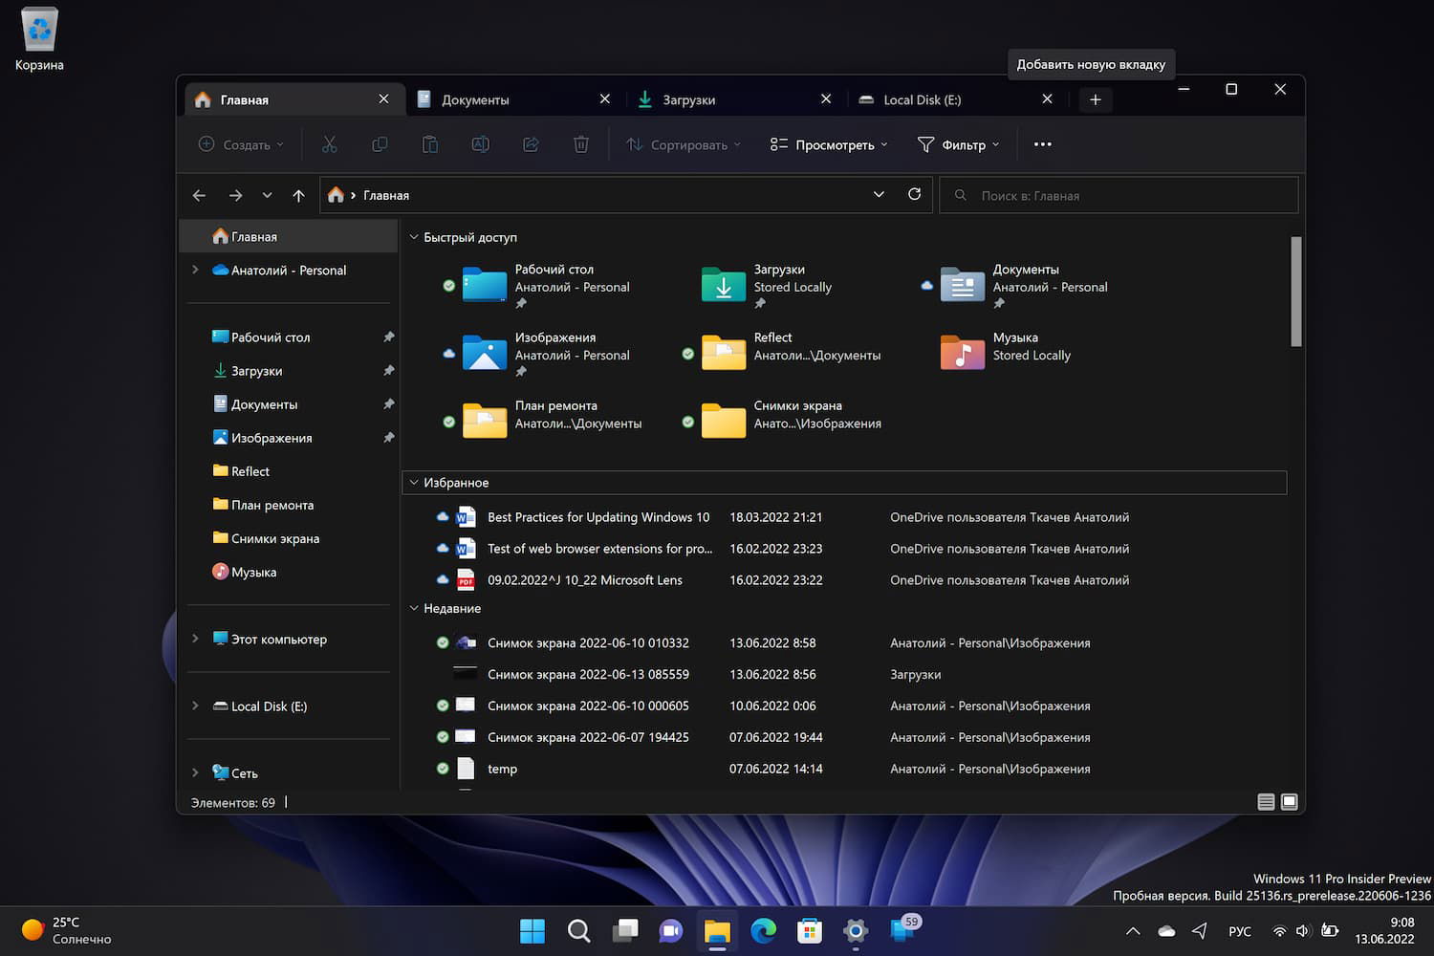
Task: Open the Фильтр dropdown menu
Action: [958, 144]
